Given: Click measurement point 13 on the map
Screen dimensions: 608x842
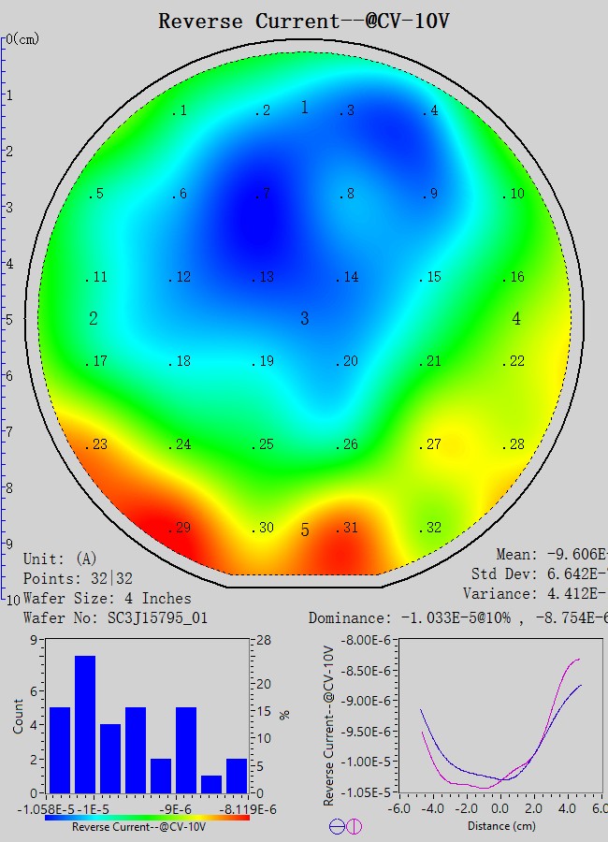Looking at the screenshot, I should [263, 277].
